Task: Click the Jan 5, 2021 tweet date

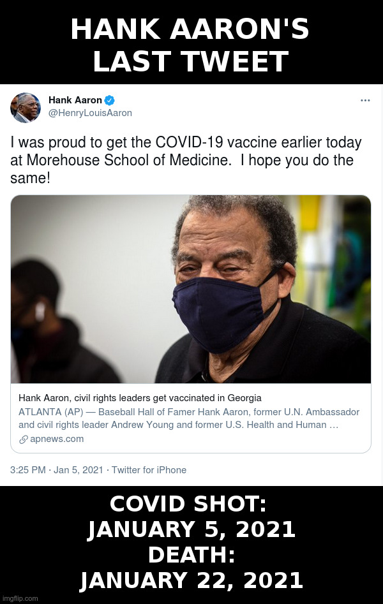Action: (79, 470)
